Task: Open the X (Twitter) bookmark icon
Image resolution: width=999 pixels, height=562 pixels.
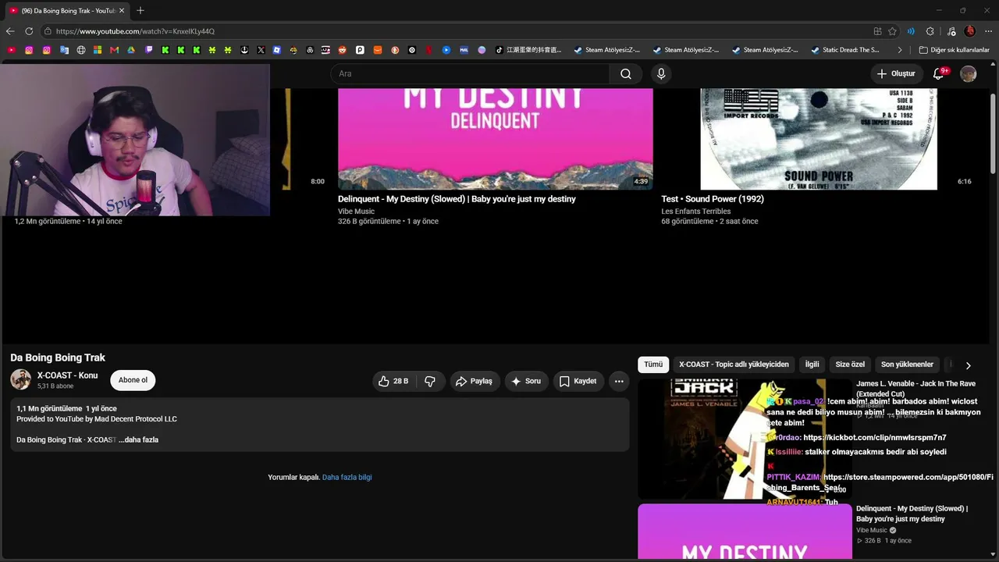Action: pyautogui.click(x=261, y=50)
